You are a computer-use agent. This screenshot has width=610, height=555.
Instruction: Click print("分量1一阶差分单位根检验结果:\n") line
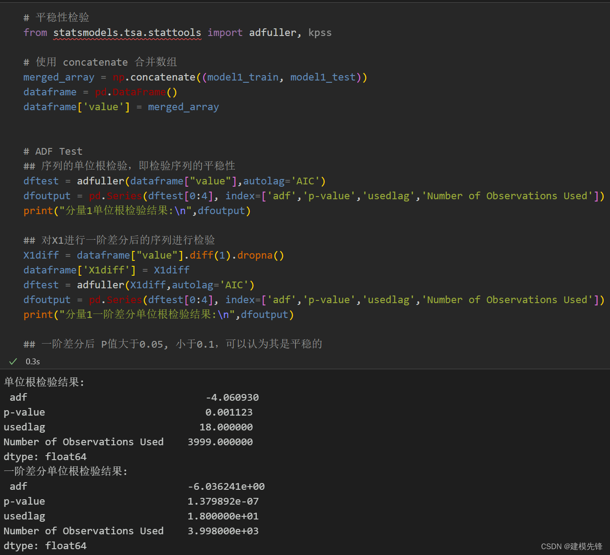158,315
